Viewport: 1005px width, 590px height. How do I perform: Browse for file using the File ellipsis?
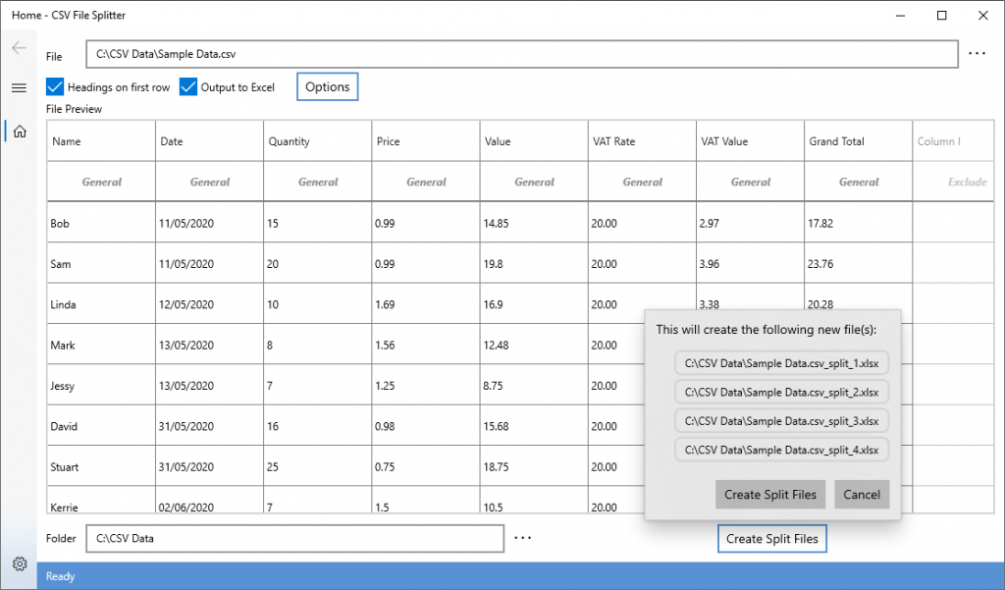tap(977, 54)
